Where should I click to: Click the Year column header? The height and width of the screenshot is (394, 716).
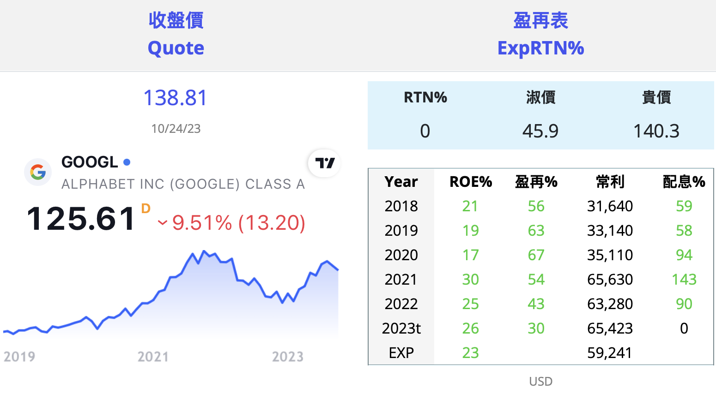tap(401, 182)
